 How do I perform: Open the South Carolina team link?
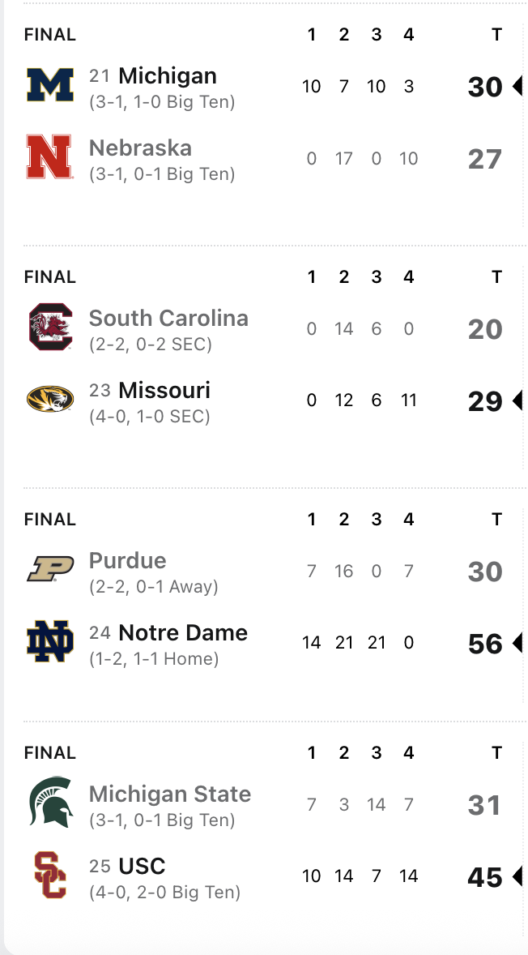click(x=168, y=319)
